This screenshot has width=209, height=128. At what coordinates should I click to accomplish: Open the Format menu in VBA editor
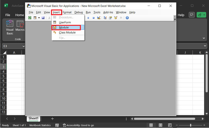click(x=67, y=12)
